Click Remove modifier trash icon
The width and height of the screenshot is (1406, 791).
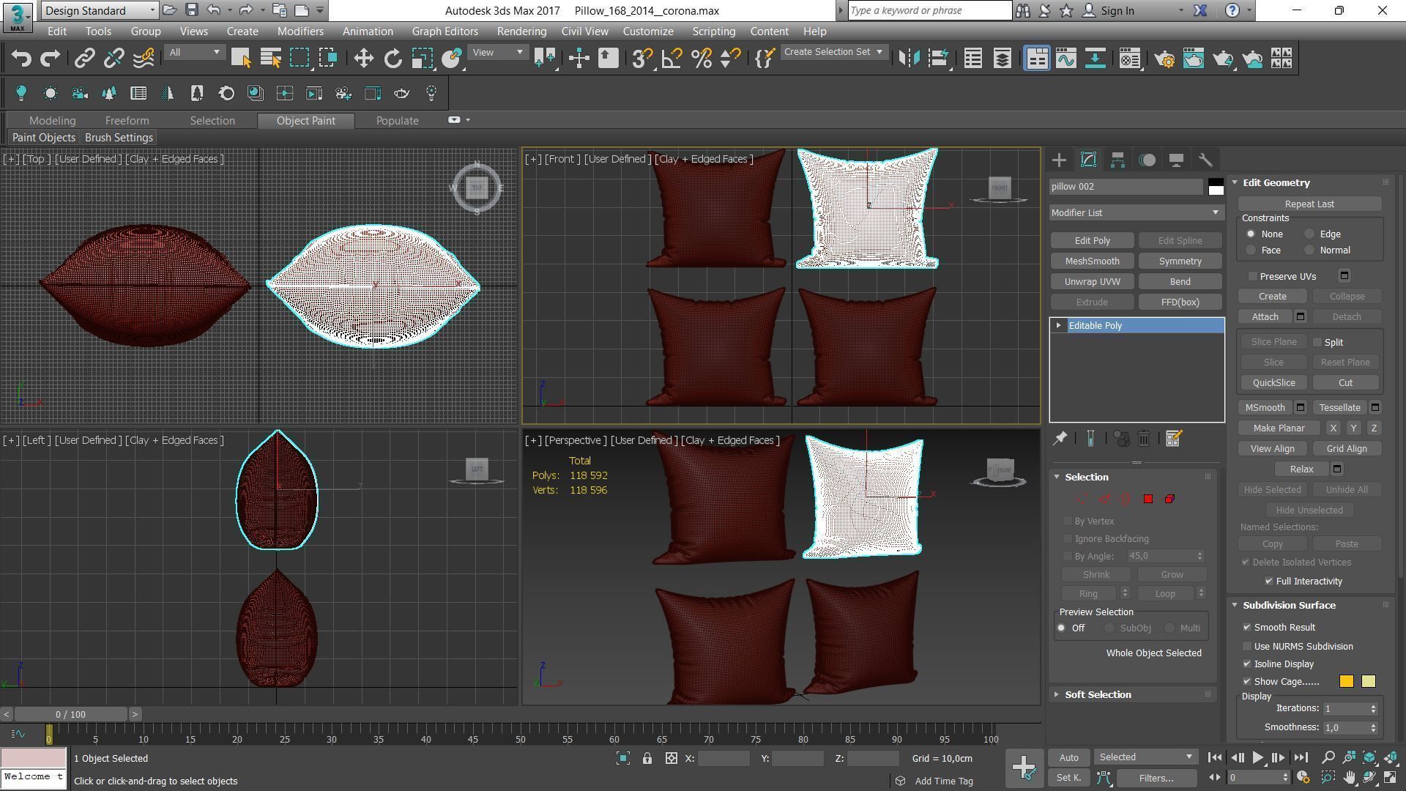(x=1144, y=439)
